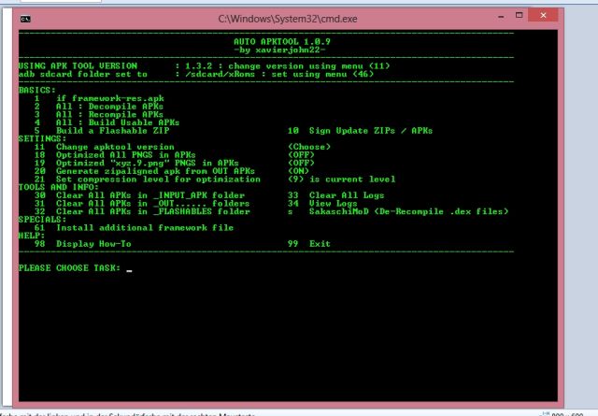The height and width of the screenshot is (416, 598).
Task: Click the (9) compression level value
Action: (297, 179)
